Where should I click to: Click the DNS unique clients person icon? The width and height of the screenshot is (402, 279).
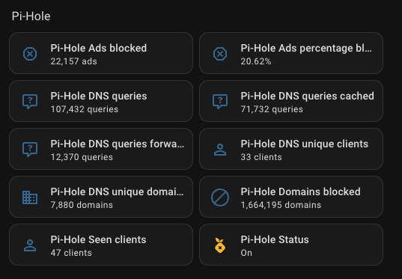tap(220, 150)
